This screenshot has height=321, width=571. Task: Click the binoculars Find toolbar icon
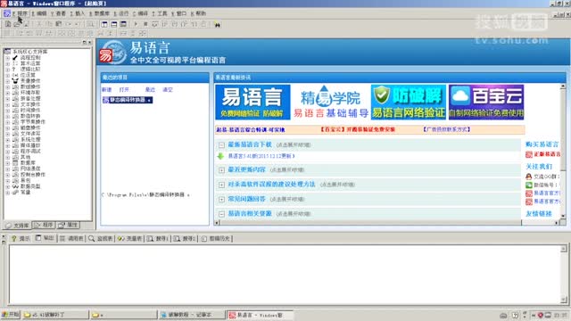tap(217, 24)
